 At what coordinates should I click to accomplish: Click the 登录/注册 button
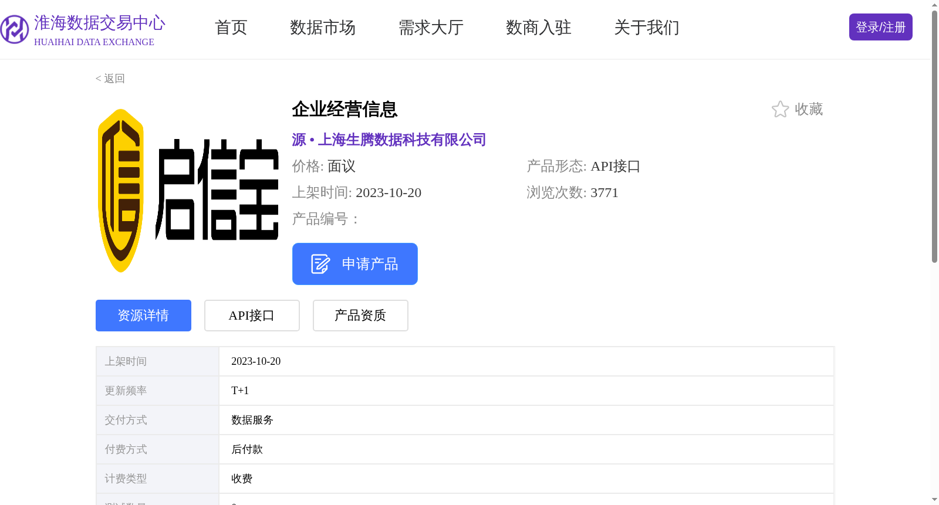pos(881,27)
